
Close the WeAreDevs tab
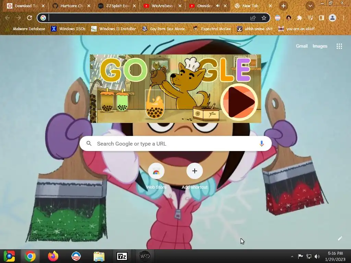(x=180, y=6)
